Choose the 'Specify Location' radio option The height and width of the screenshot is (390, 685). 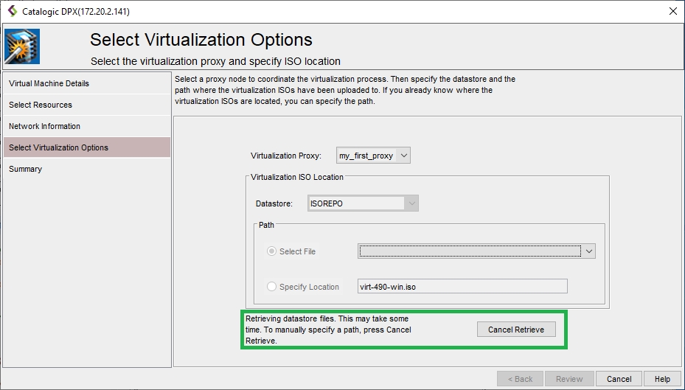coord(272,287)
